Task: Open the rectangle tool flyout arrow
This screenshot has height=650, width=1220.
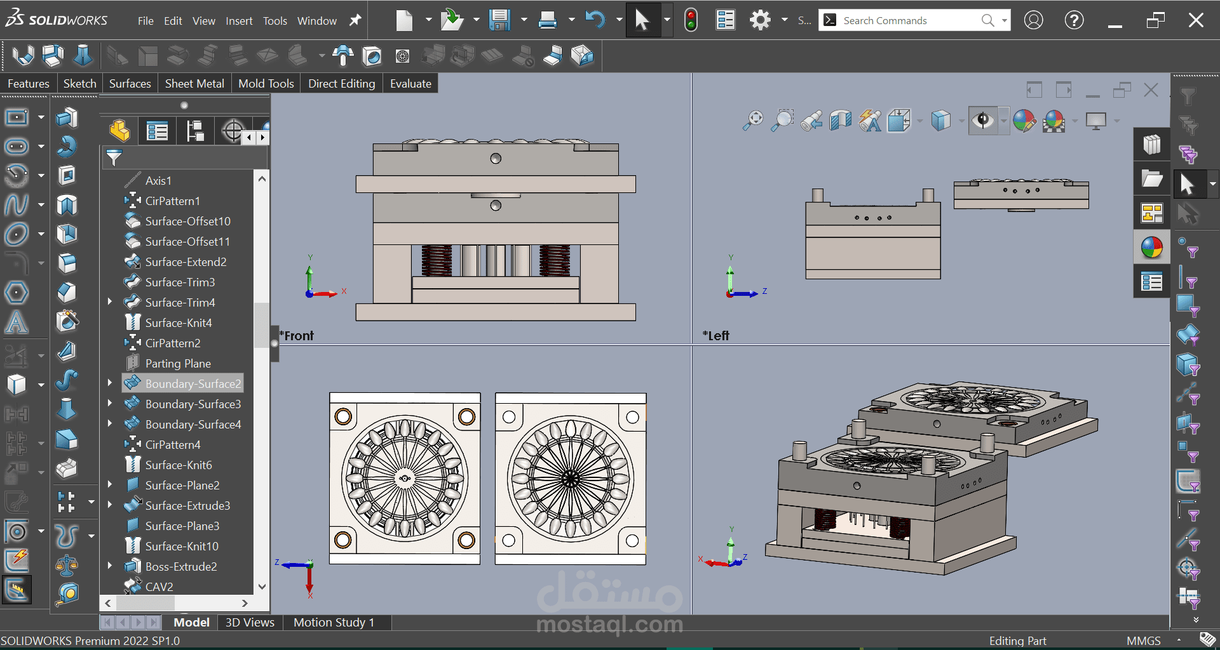Action: 41,117
